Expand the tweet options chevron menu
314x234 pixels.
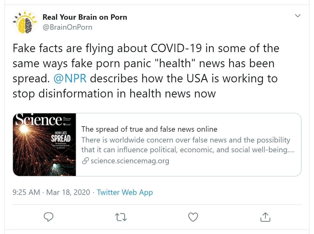(x=297, y=16)
